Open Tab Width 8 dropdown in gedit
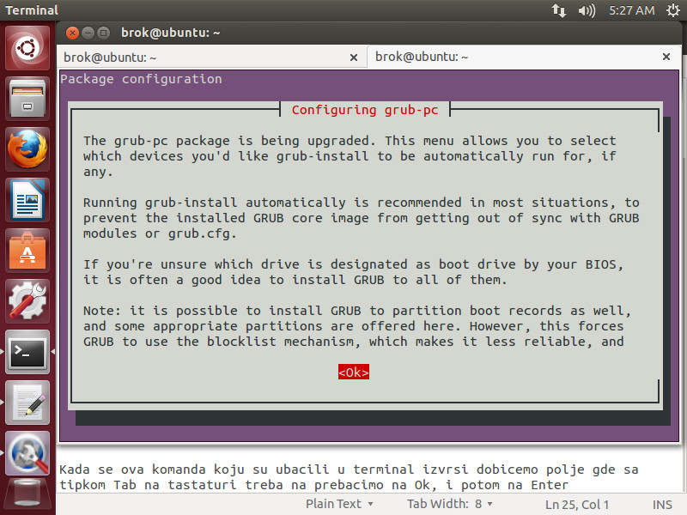The width and height of the screenshot is (687, 515). click(449, 504)
